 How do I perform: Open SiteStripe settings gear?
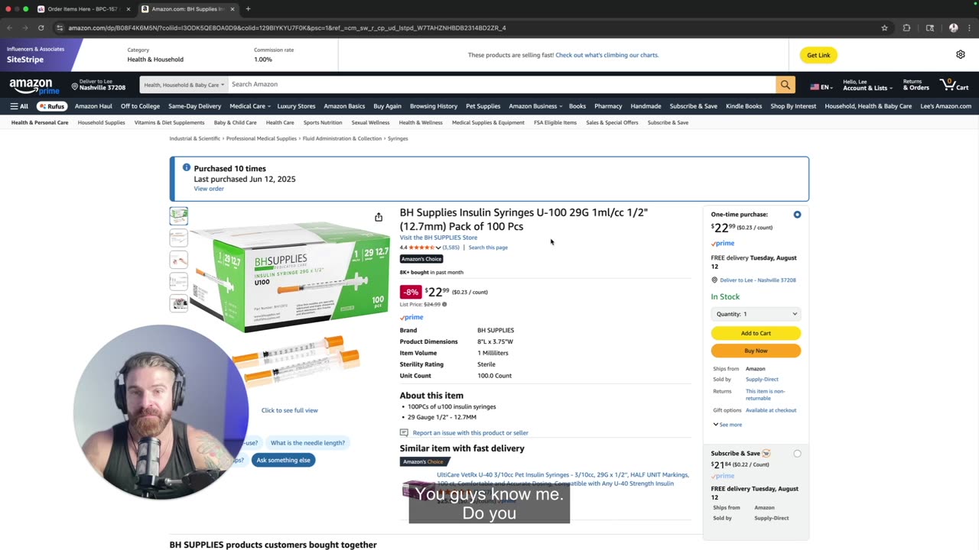click(x=961, y=54)
